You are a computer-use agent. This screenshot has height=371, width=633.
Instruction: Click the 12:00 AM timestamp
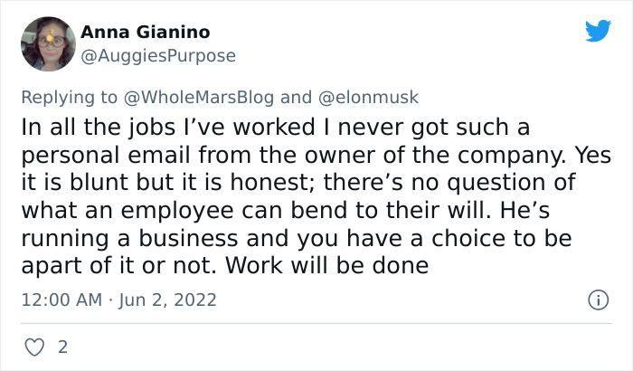click(61, 300)
